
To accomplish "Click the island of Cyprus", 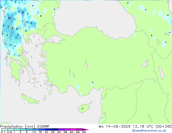I will (85, 107).
